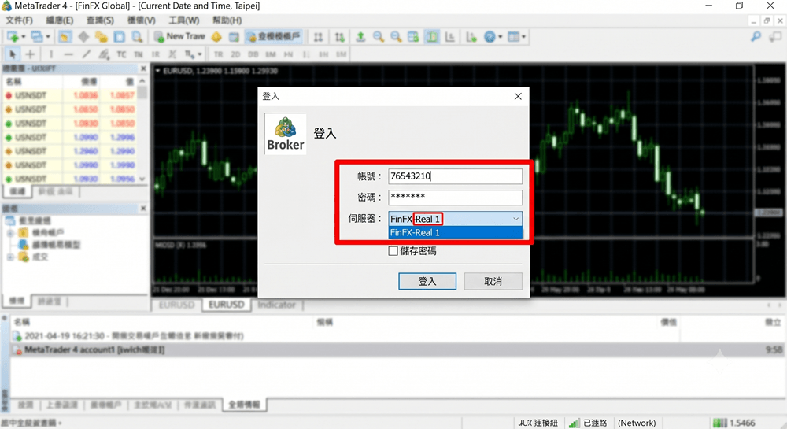Close the Market Watch panel
This screenshot has height=429, width=787.
(143, 68)
